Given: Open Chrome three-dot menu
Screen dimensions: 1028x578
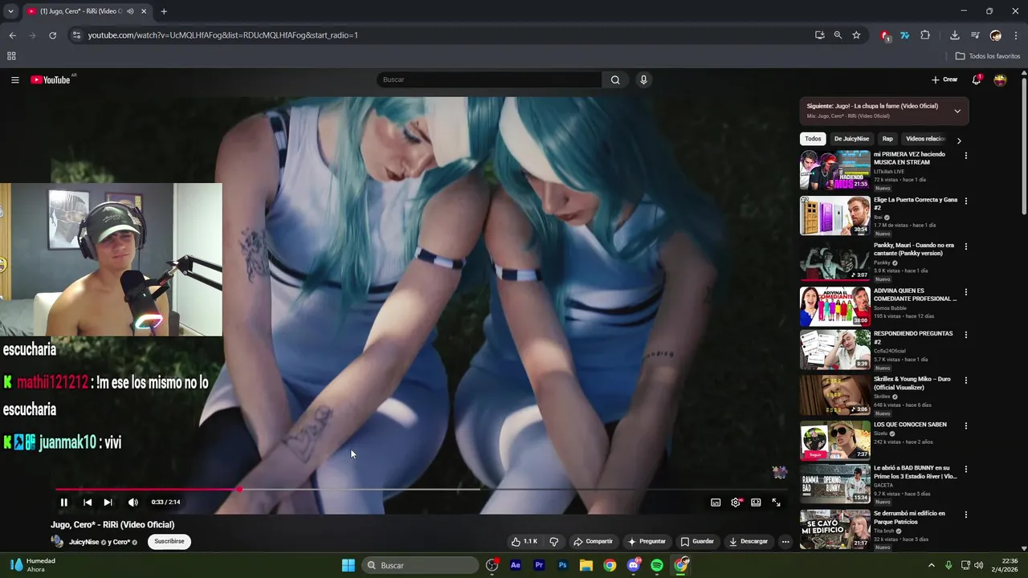Looking at the screenshot, I should click(1016, 35).
